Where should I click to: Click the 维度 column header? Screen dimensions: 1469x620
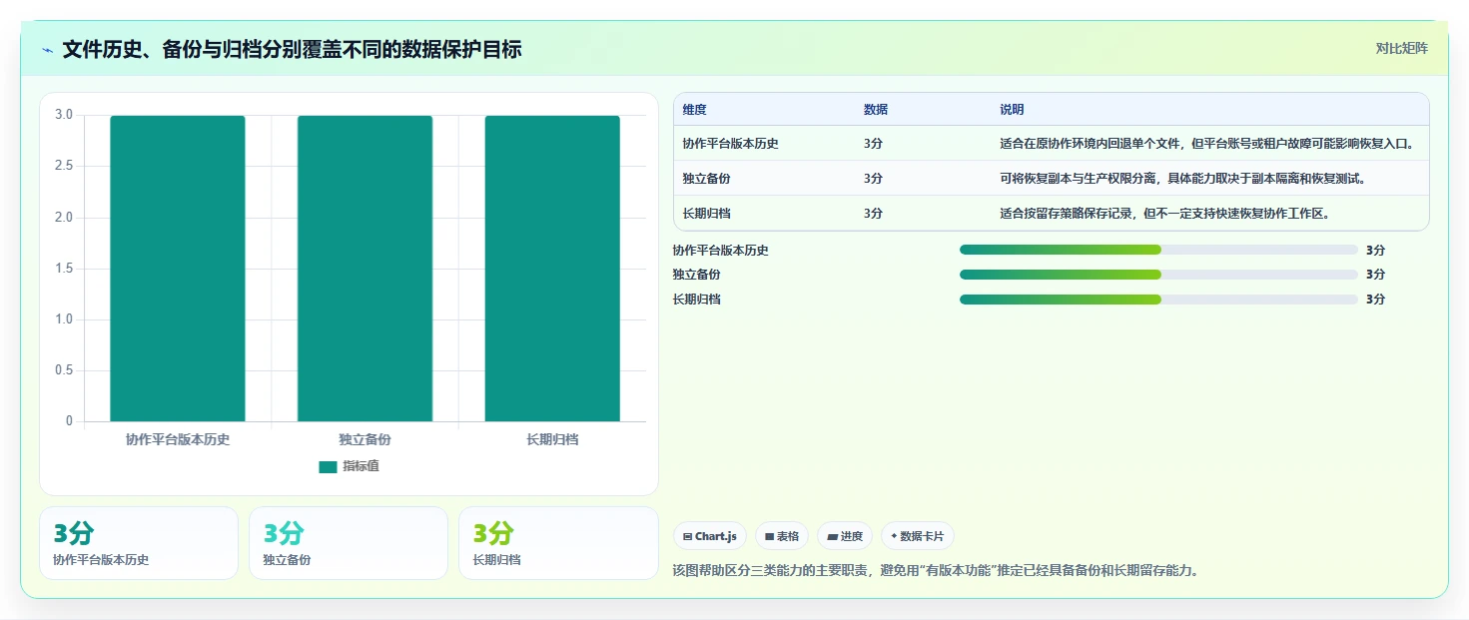coord(695,110)
